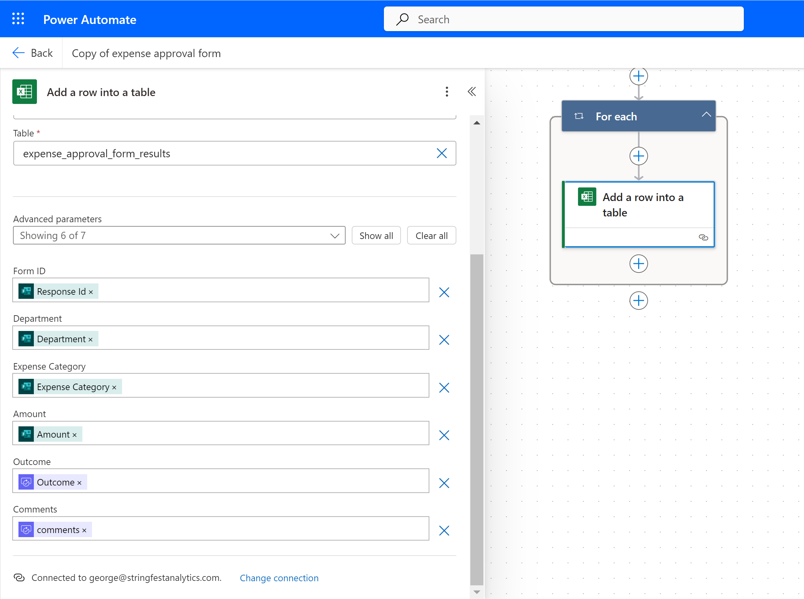Click connection link icon on action card
This screenshot has height=599, width=804.
(703, 238)
